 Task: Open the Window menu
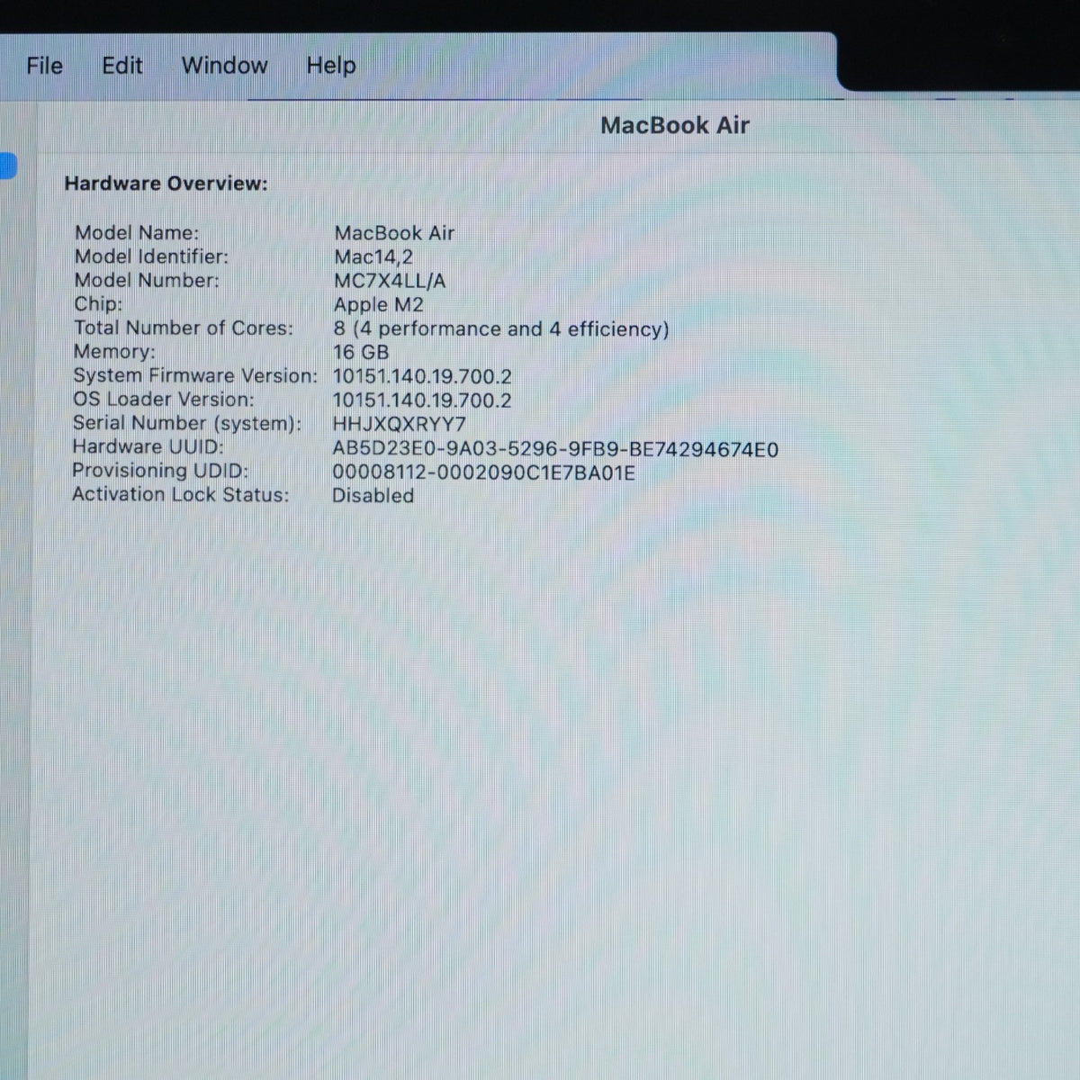tap(224, 66)
